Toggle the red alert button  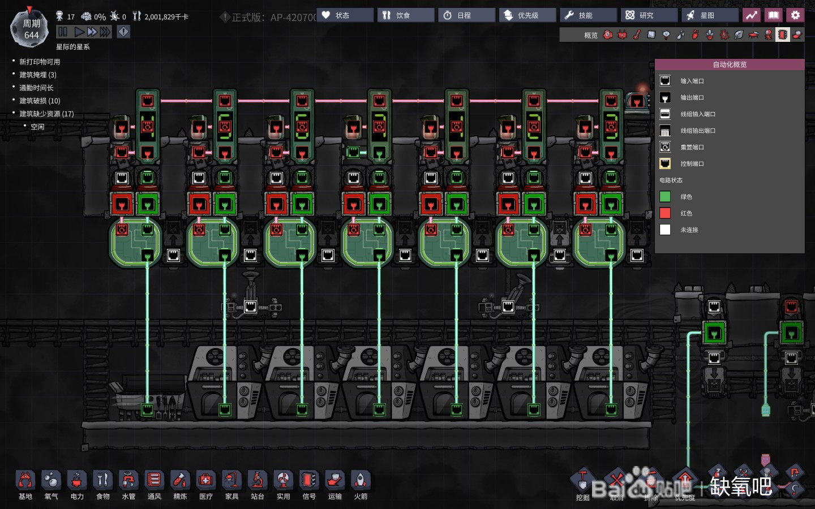[123, 32]
